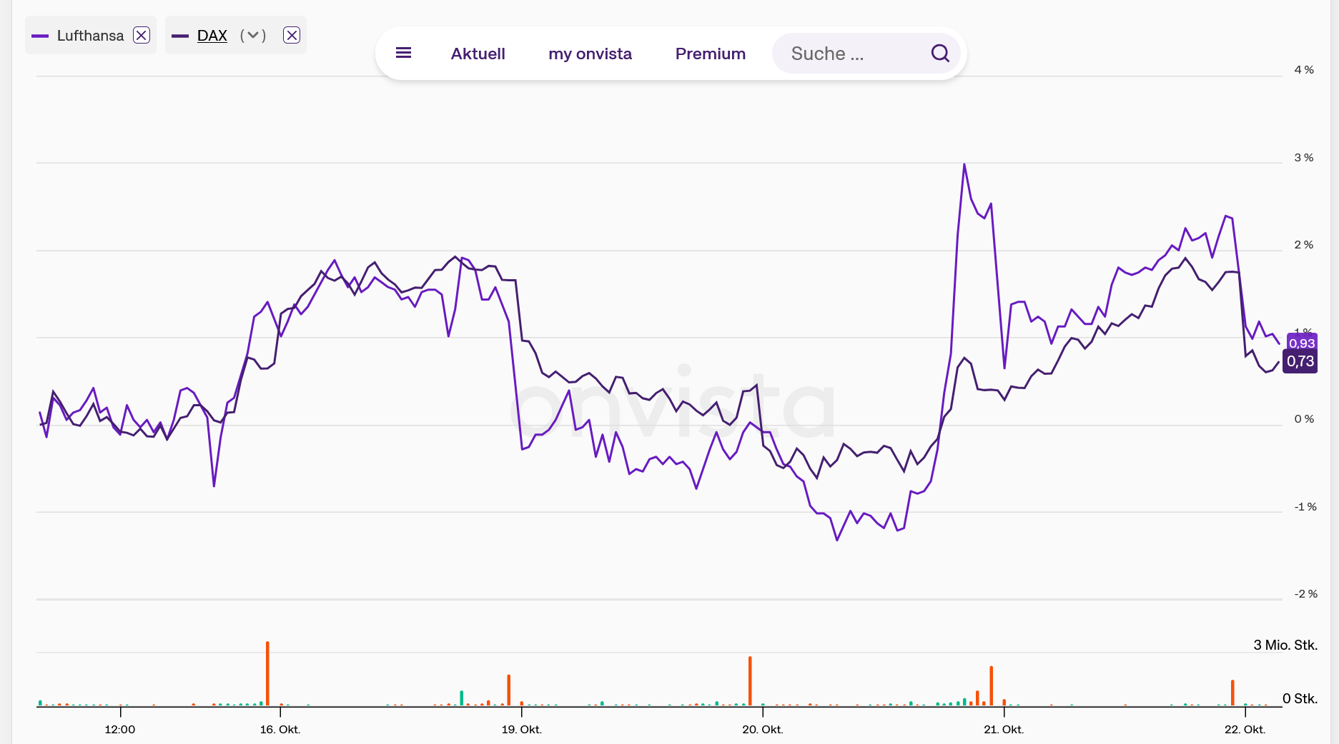Click the 0,93 Lufthansa value badge
This screenshot has height=744, width=1339.
[x=1302, y=343]
